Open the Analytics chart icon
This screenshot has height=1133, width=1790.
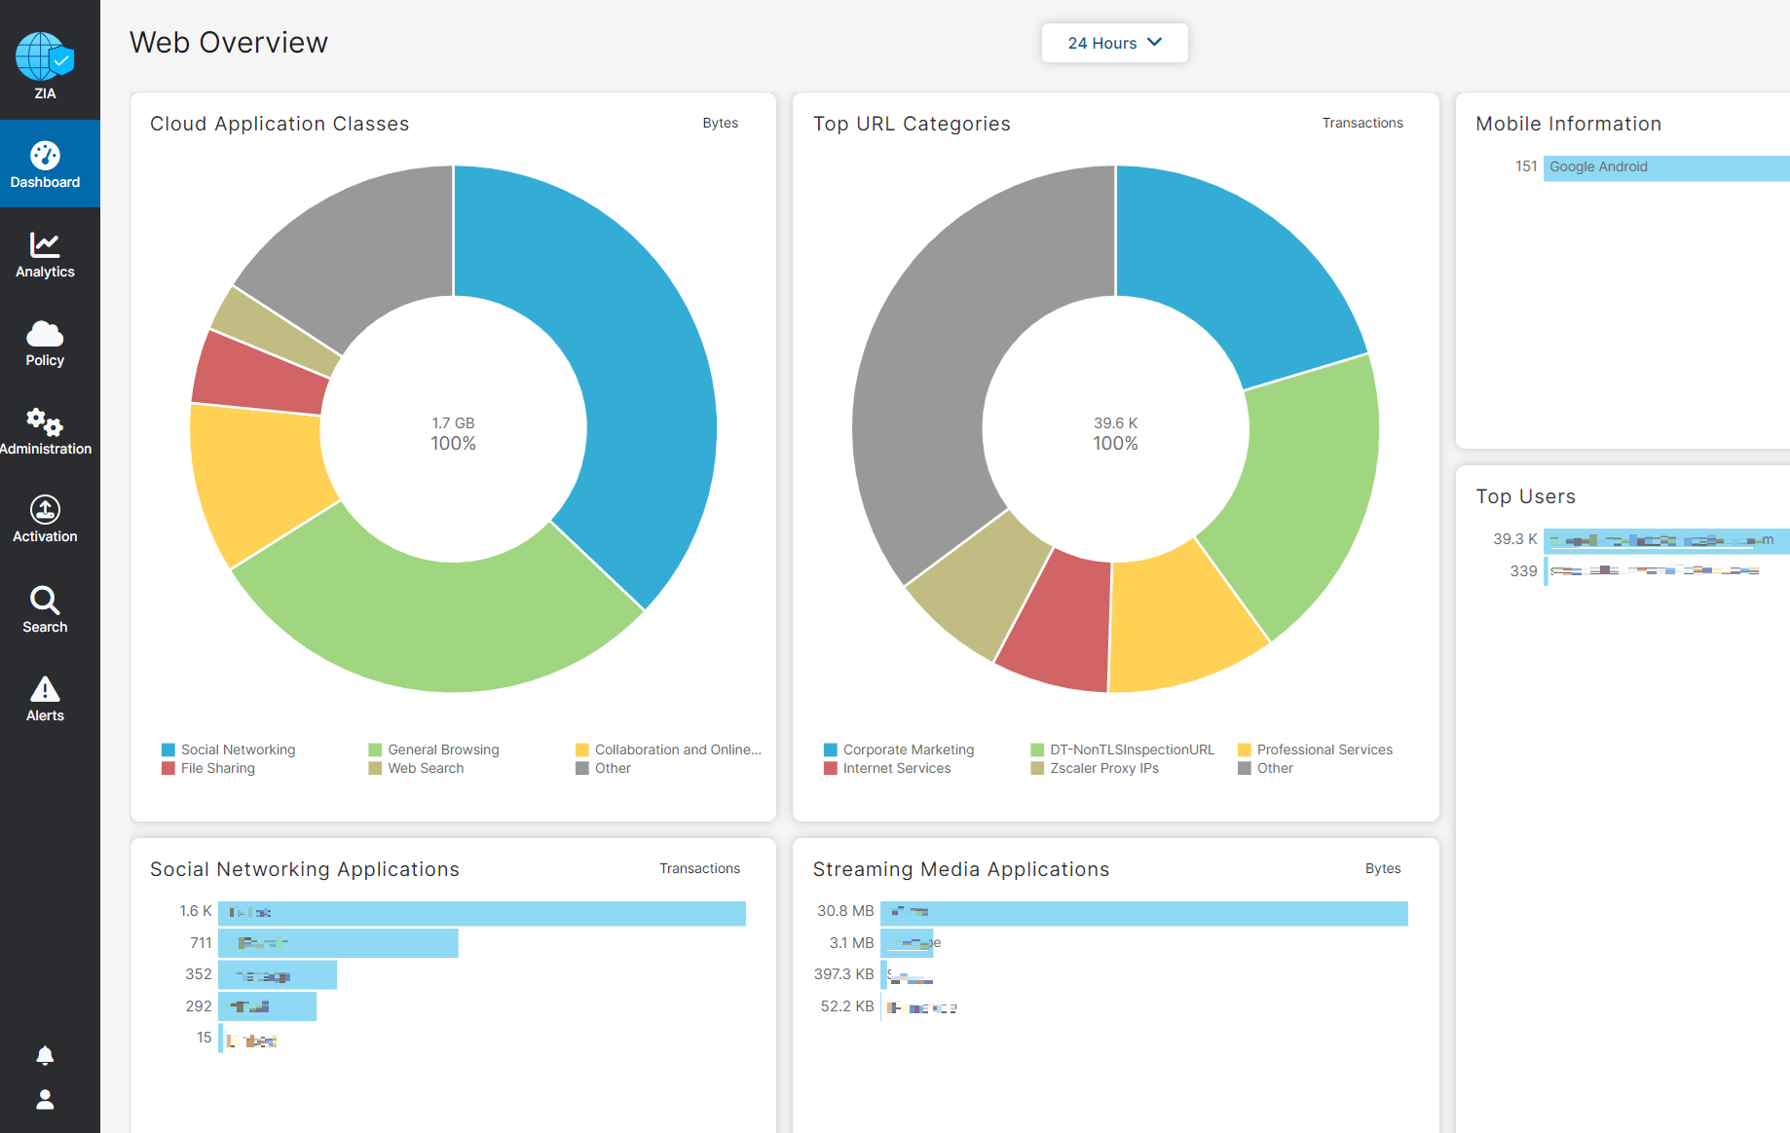[45, 244]
